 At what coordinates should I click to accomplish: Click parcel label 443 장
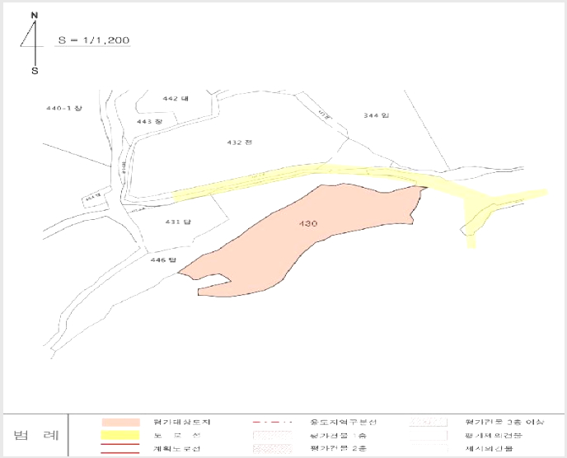pyautogui.click(x=149, y=121)
